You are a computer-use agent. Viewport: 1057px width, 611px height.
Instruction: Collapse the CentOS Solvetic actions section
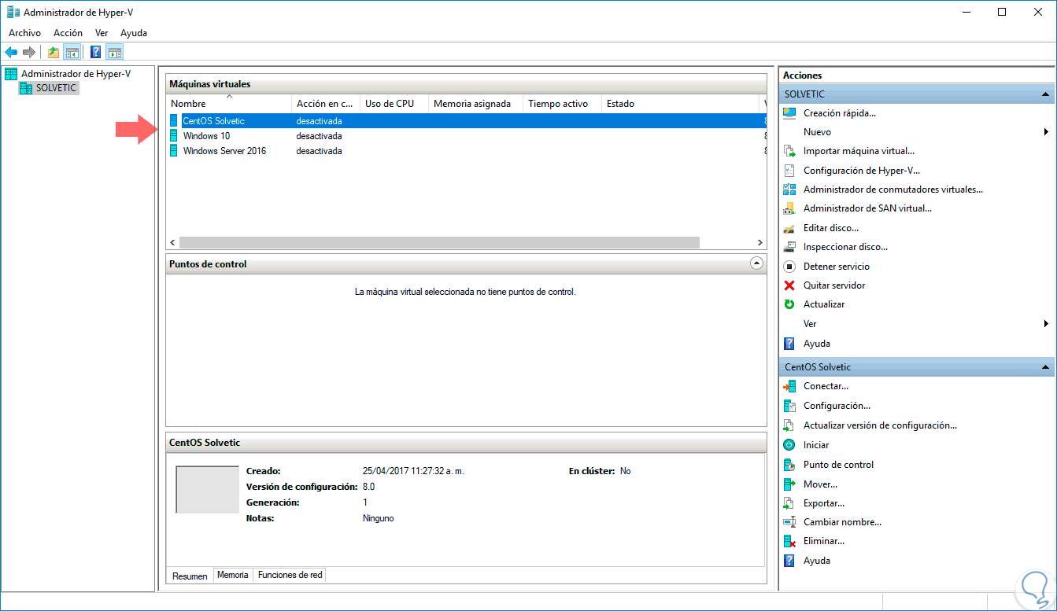tap(1046, 367)
